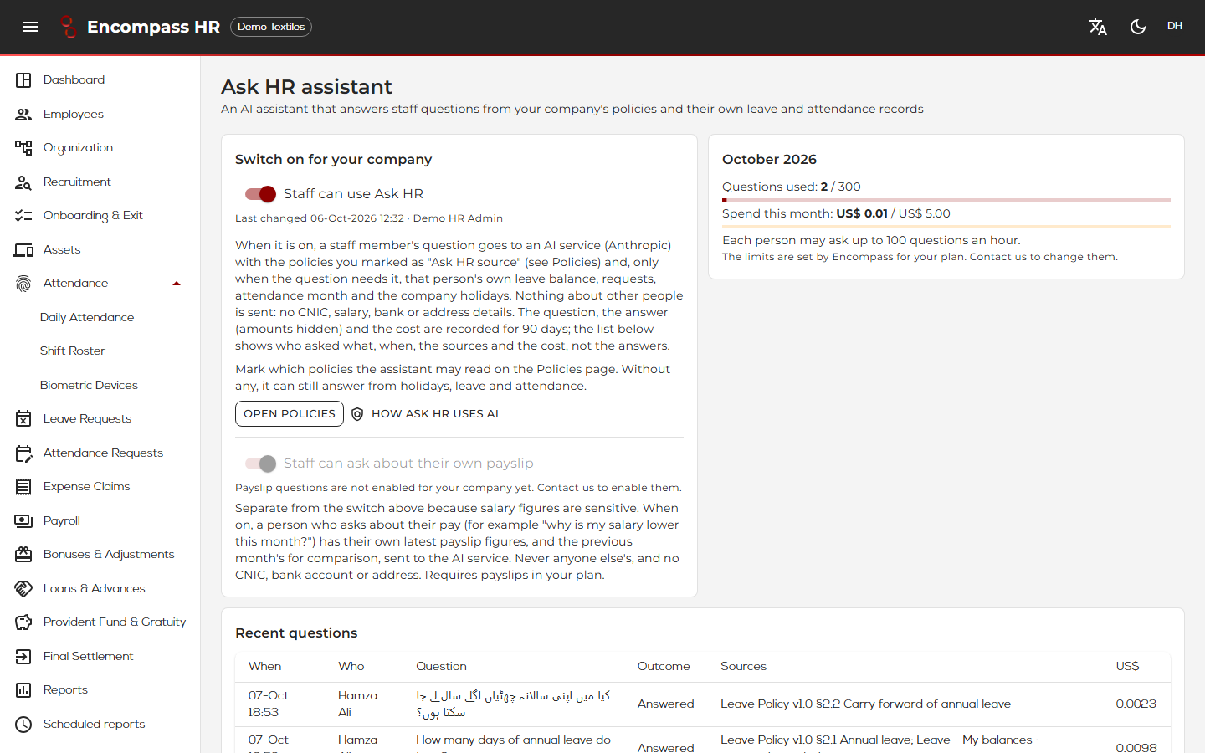Click the Dashboard sidebar icon

(x=23, y=80)
